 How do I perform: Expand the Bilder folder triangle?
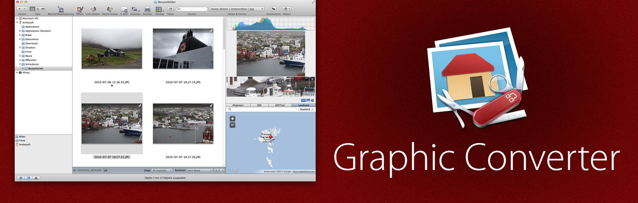20,35
